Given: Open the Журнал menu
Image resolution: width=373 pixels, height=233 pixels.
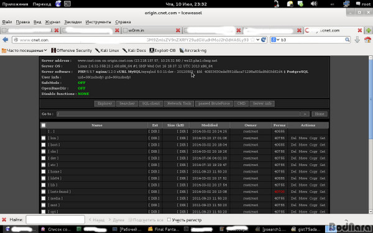Looking at the screenshot, I should (x=53, y=22).
